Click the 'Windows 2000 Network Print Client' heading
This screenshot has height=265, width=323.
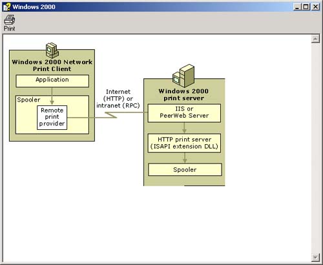click(x=52, y=65)
